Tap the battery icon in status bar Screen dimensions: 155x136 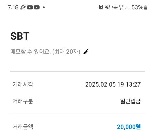[146, 7]
